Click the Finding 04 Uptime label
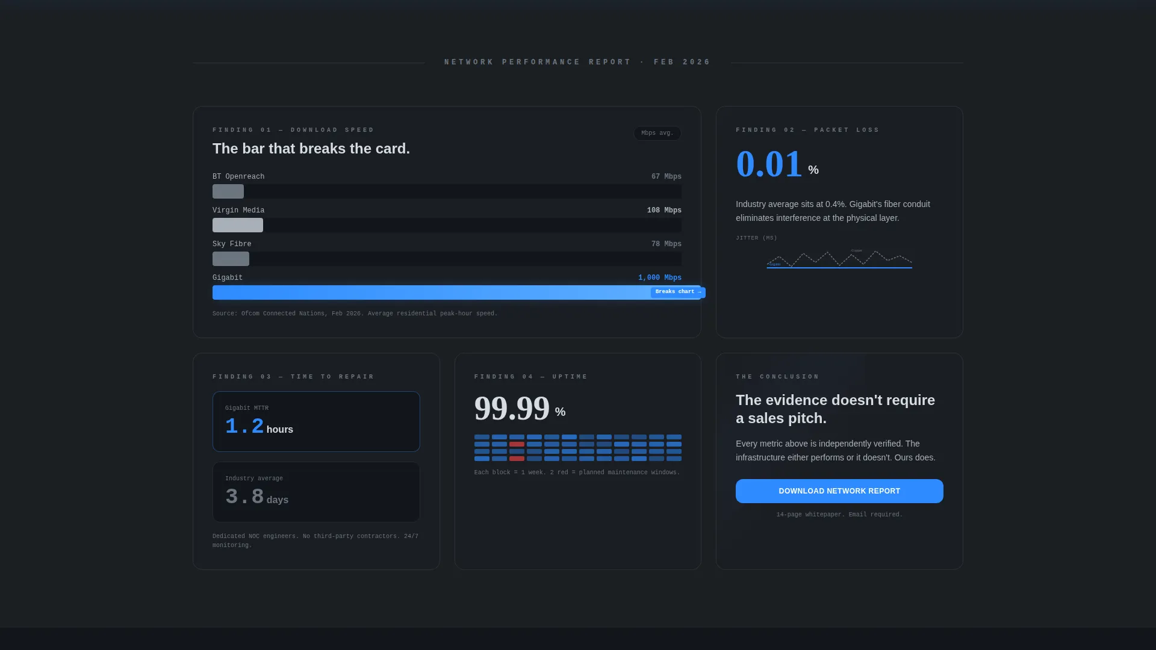Viewport: 1156px width, 650px height. 531,377
